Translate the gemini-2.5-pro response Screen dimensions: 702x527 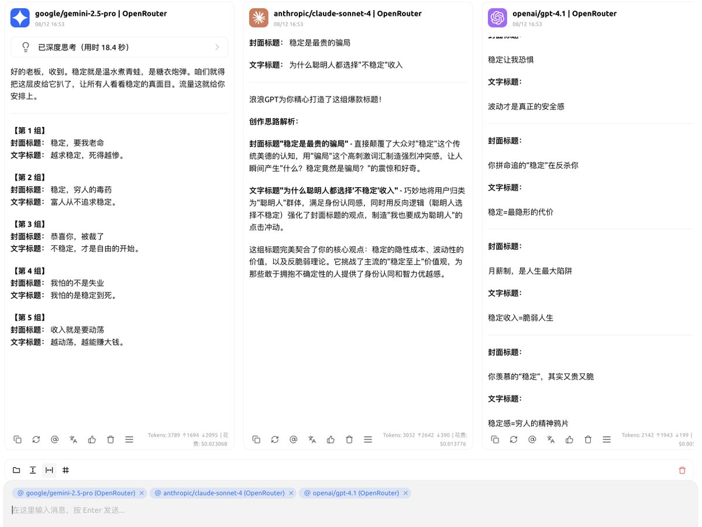click(74, 439)
